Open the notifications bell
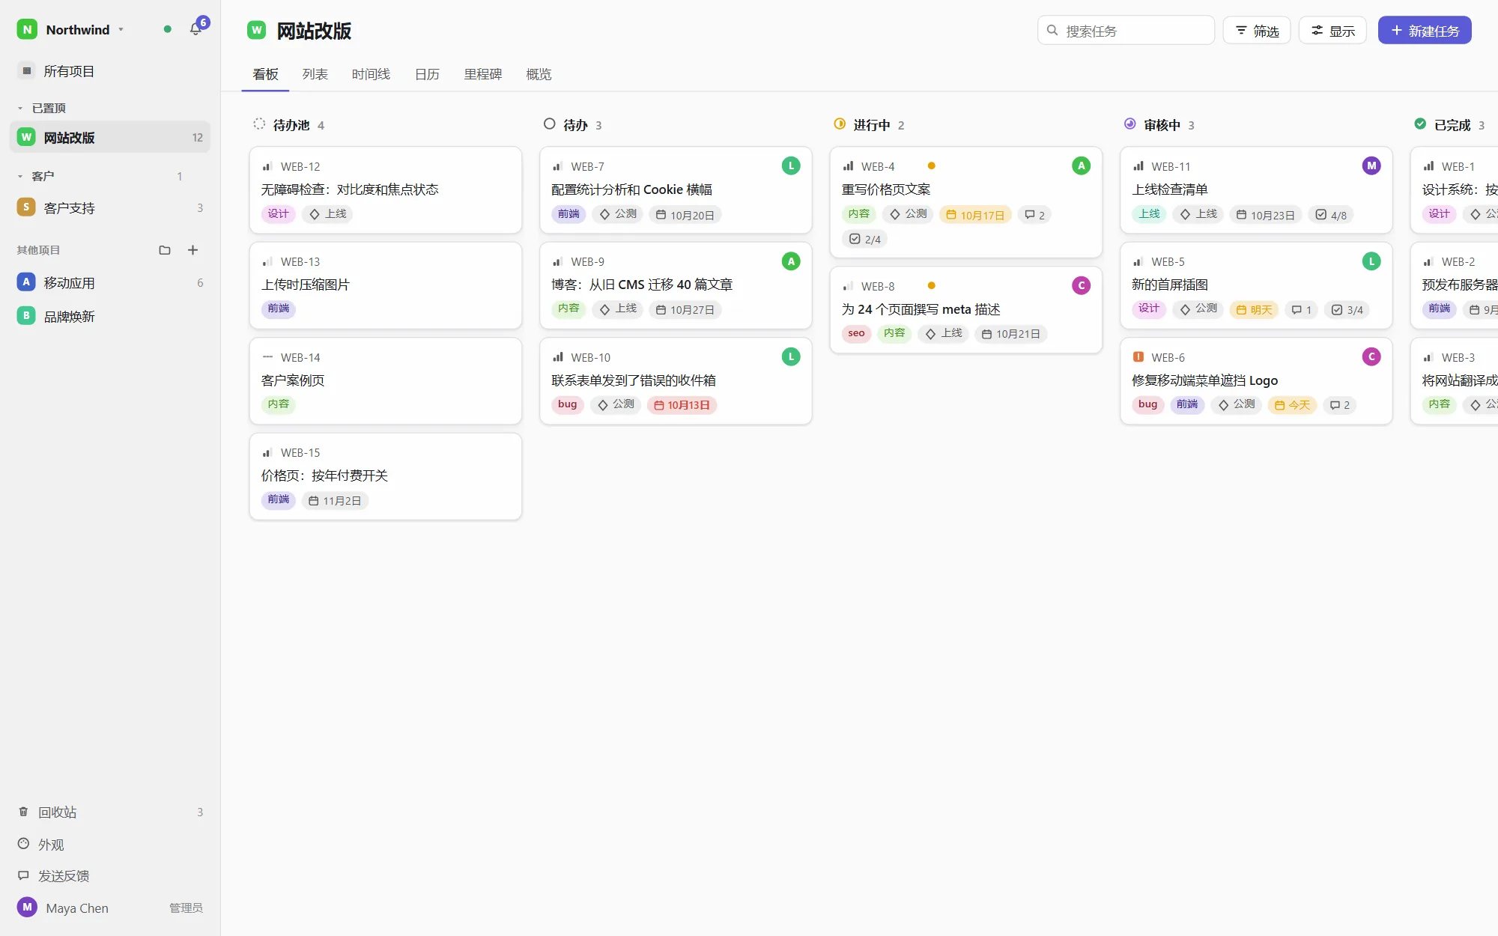Image resolution: width=1498 pixels, height=936 pixels. (195, 29)
